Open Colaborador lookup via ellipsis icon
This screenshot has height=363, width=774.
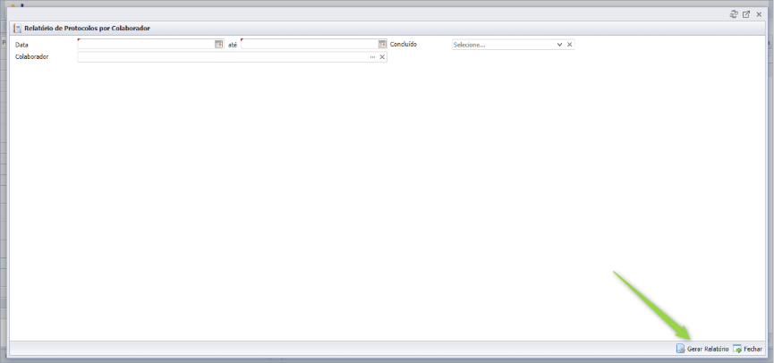(x=373, y=56)
